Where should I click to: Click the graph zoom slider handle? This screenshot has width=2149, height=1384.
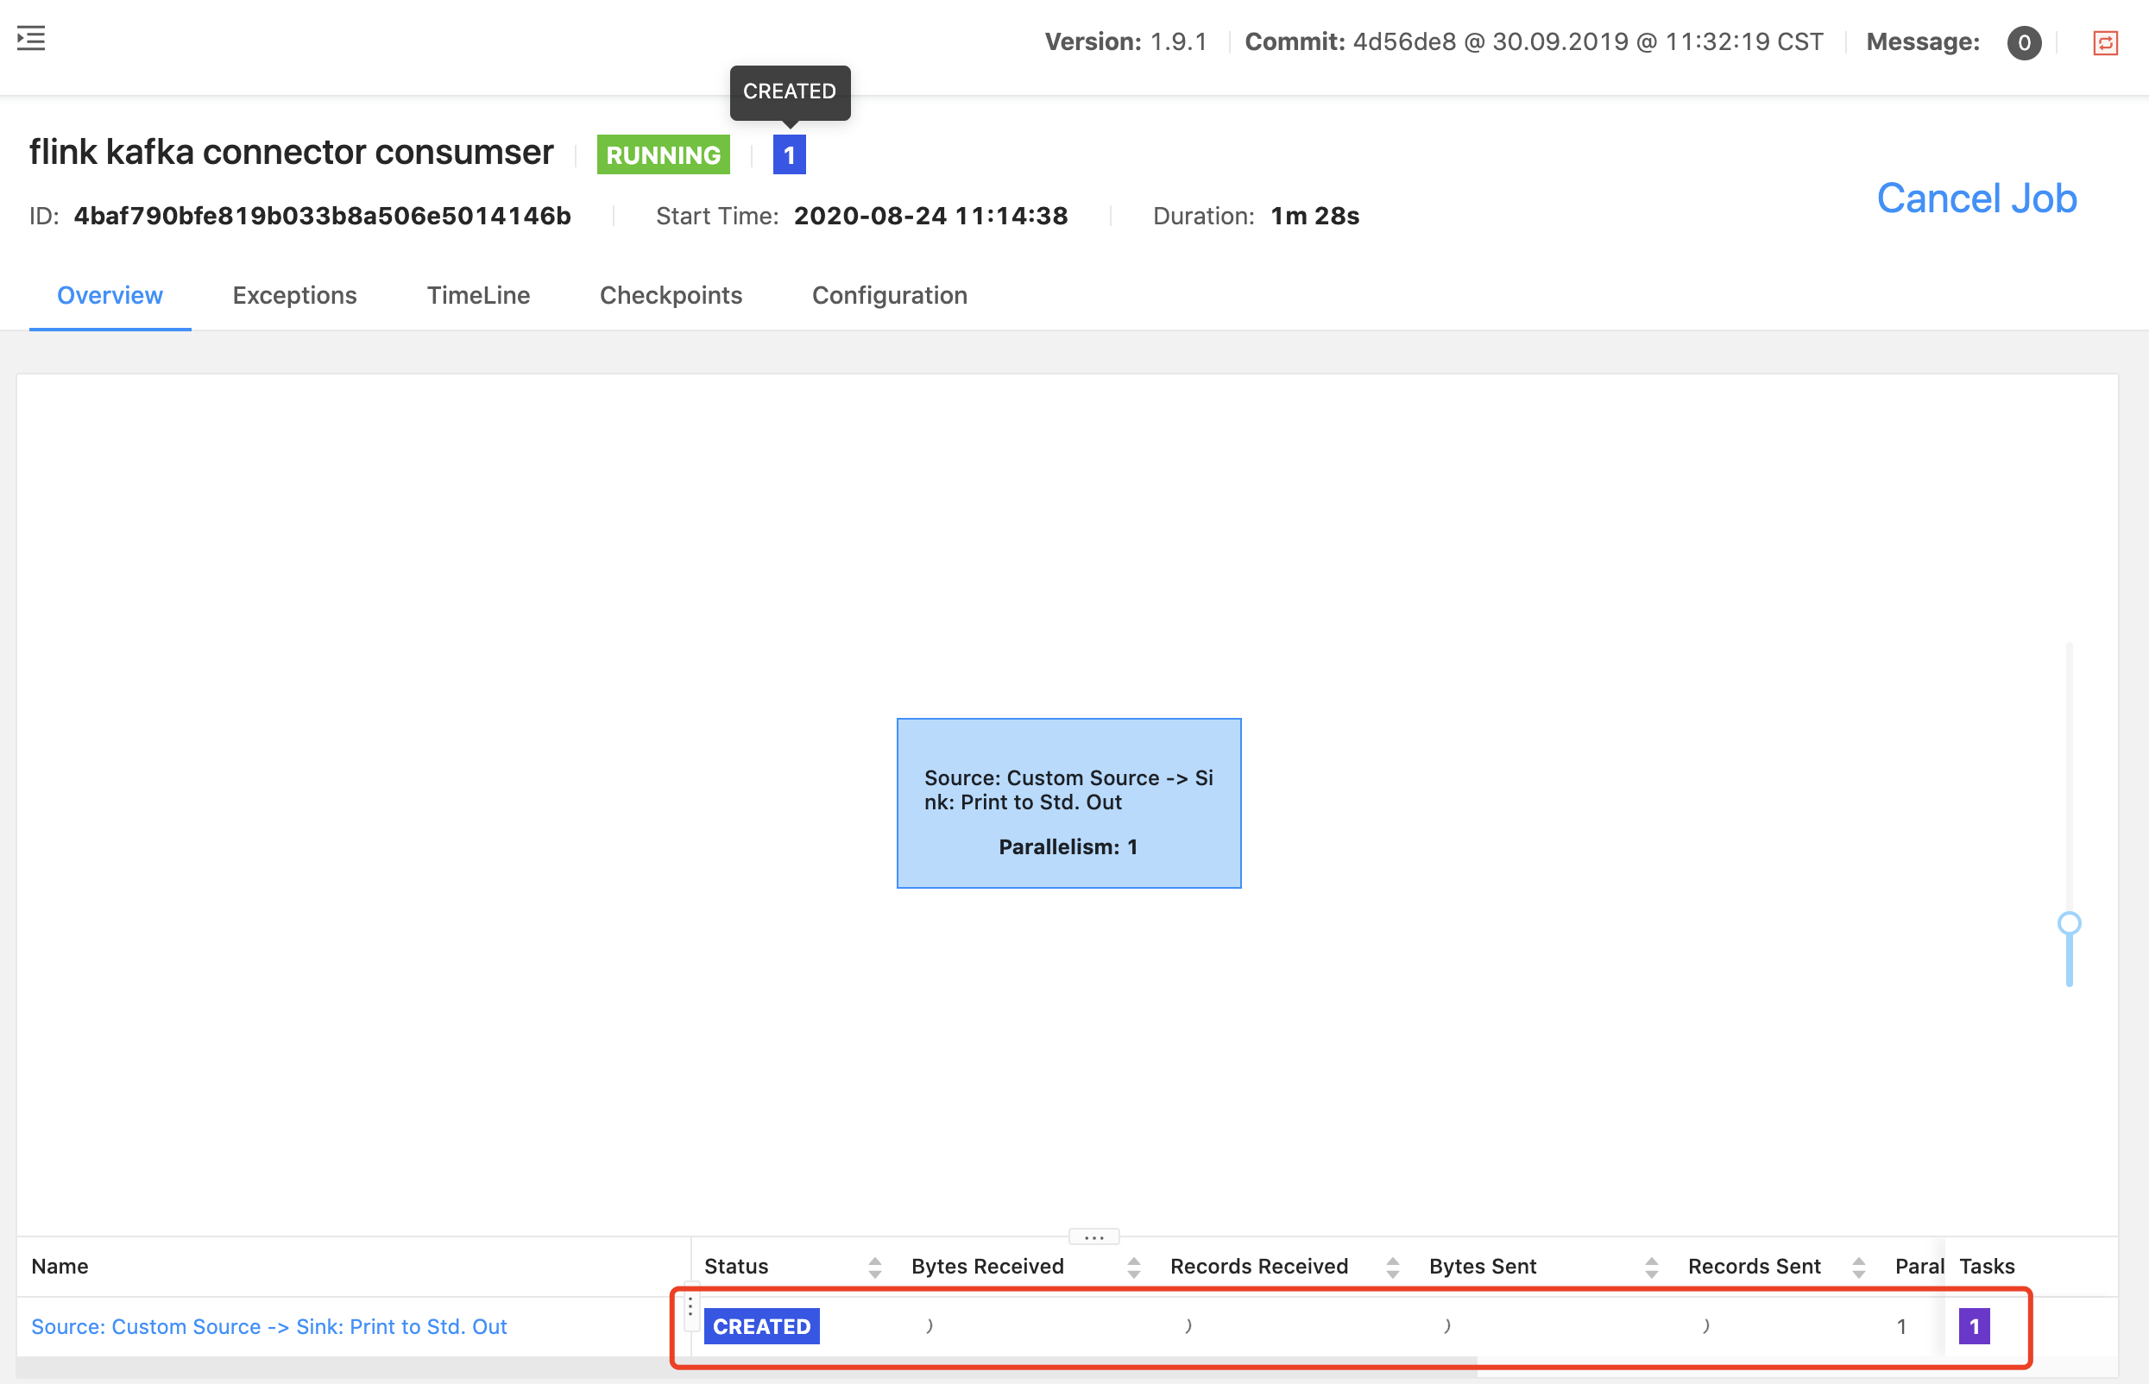[x=2069, y=923]
